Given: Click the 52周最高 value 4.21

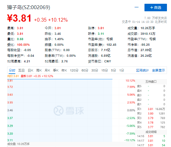Looking at the screenshot, I should [27, 61].
